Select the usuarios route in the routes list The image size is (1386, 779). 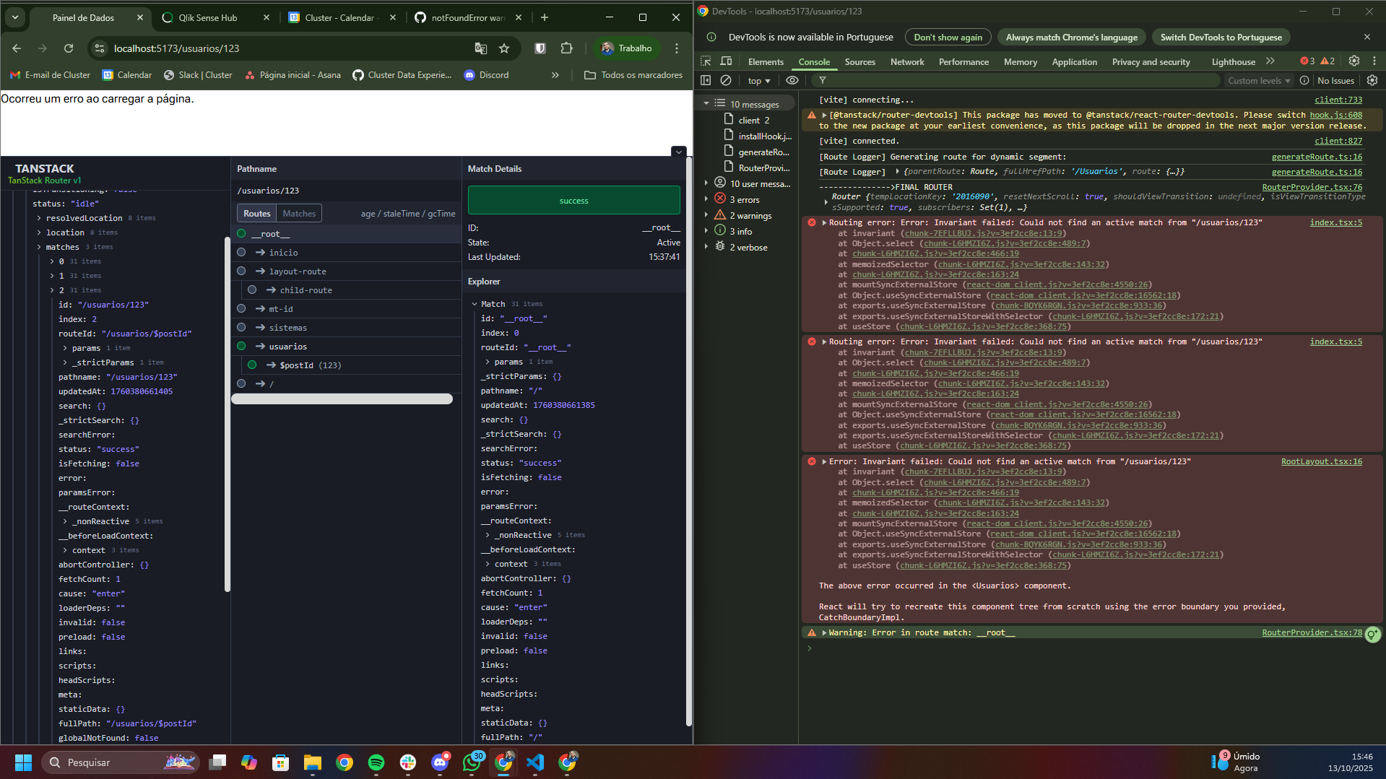287,347
